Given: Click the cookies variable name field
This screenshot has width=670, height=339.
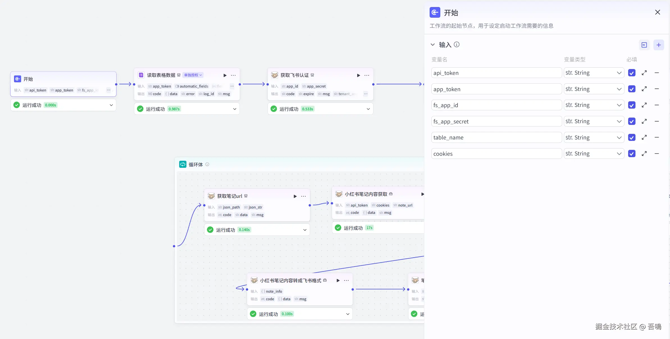Looking at the screenshot, I should tap(496, 154).
